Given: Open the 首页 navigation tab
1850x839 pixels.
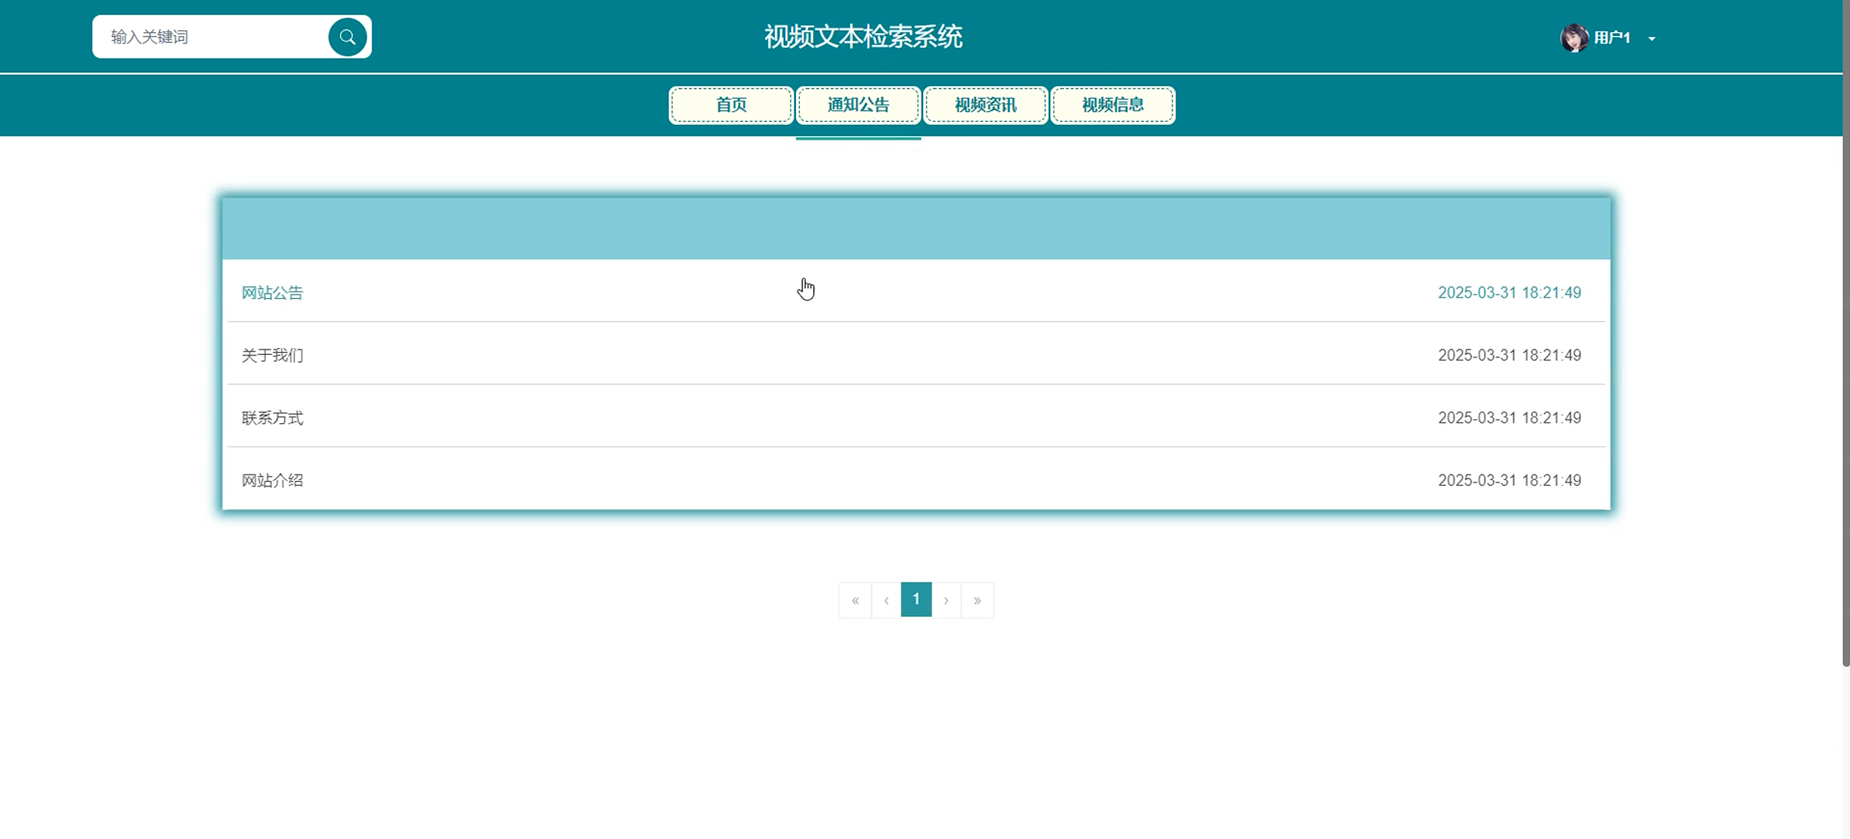Looking at the screenshot, I should [x=731, y=105].
